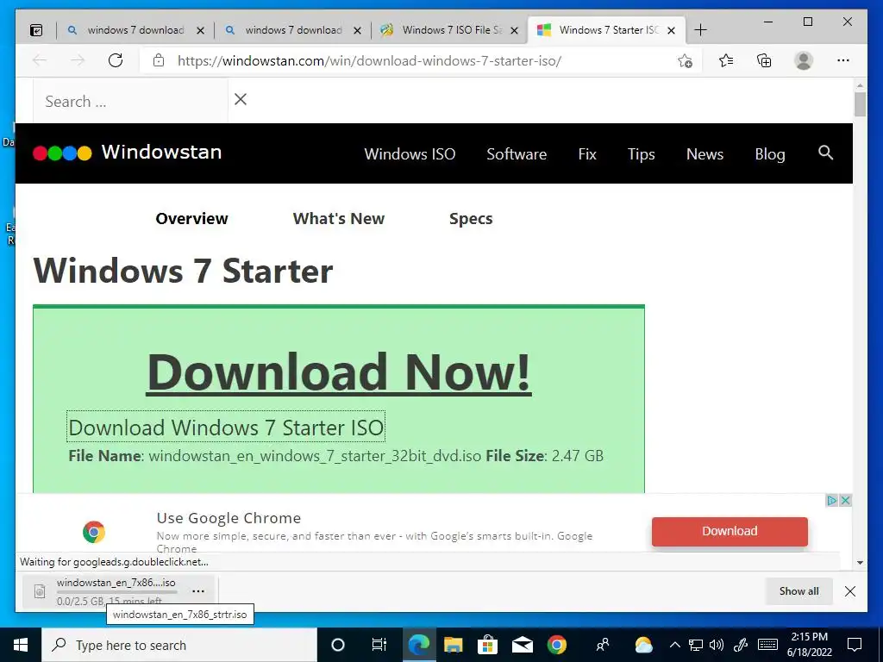Viewport: 883px width, 662px height.
Task: Click the browser address bar URL
Action: point(369,61)
